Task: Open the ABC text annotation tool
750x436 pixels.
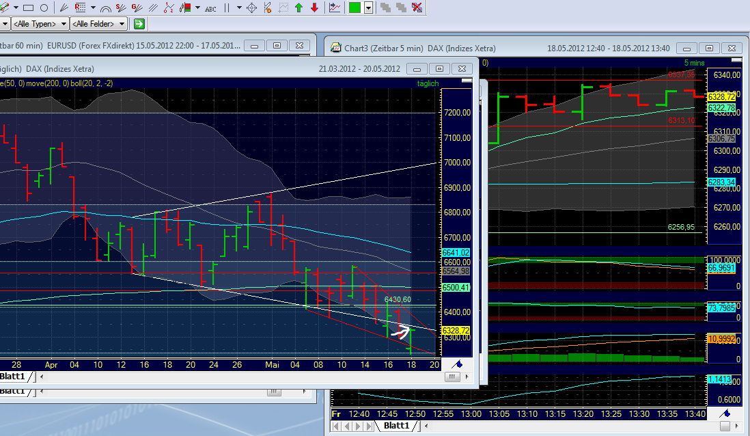Action: [x=211, y=8]
